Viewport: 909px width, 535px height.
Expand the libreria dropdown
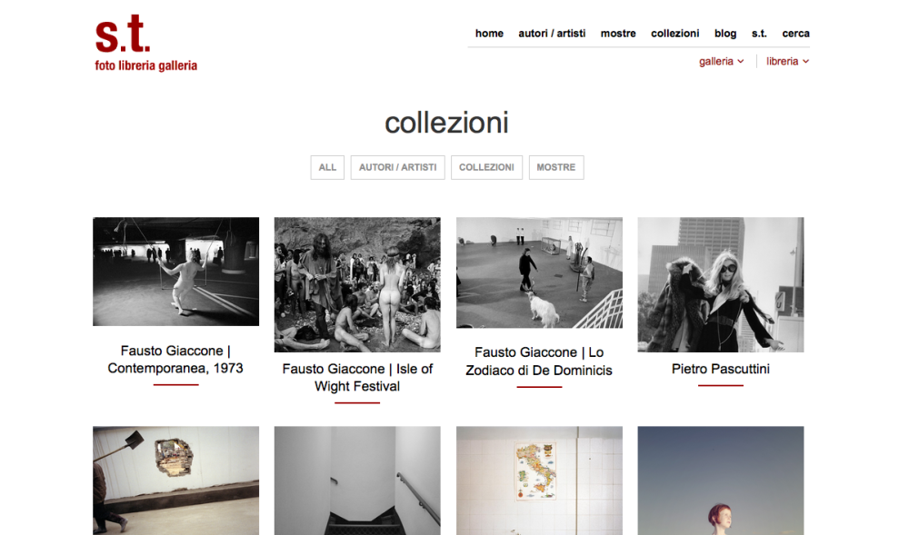787,62
